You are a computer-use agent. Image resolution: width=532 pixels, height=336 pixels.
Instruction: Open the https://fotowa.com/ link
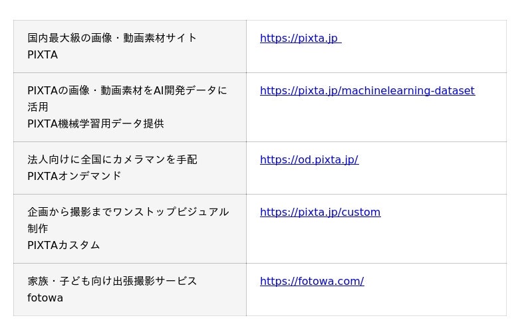tap(311, 282)
